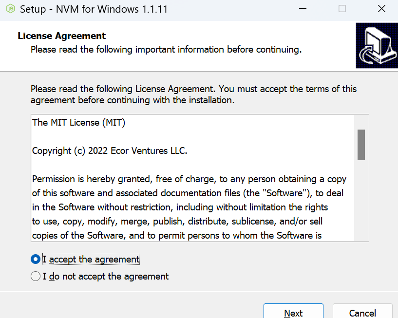Click the NVM logo in the title bar

10,9
